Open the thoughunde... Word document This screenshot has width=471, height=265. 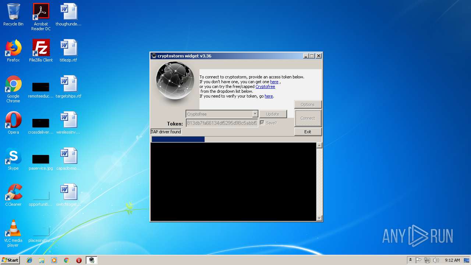[68, 15]
